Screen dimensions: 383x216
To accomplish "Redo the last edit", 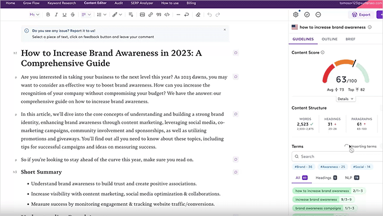I will (x=217, y=15).
